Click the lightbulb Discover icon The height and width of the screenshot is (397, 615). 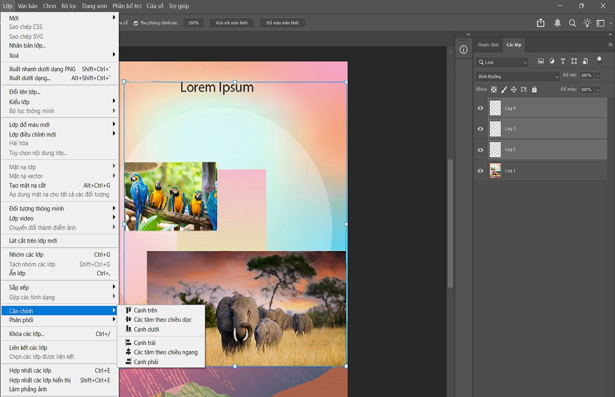587,23
